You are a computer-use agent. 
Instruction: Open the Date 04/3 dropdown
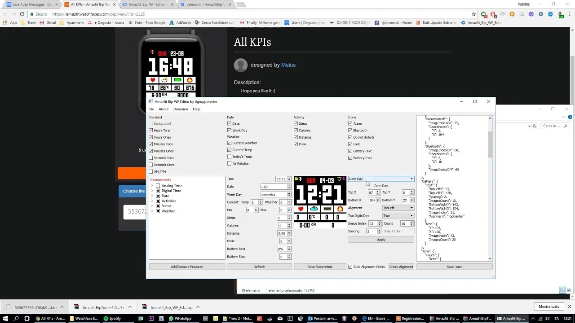[276, 187]
